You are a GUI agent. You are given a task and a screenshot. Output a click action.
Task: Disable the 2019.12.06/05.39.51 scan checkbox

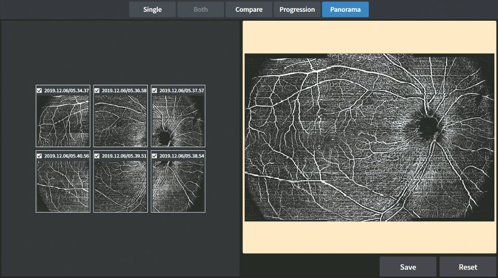(97, 156)
